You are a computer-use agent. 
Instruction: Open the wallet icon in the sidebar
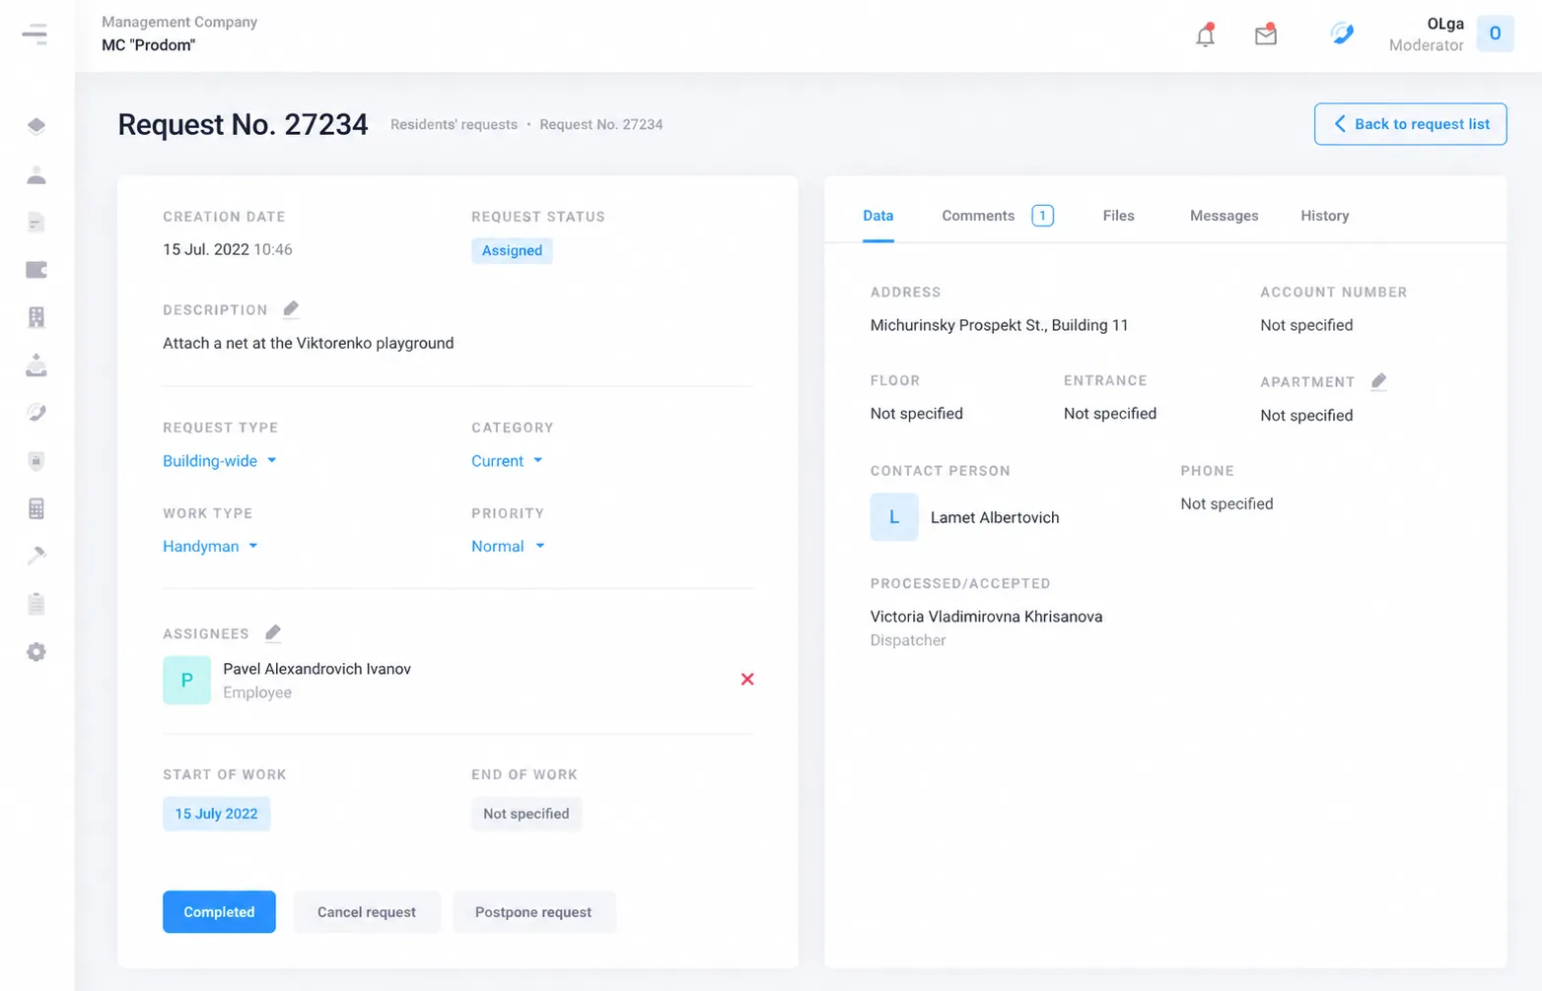[36, 270]
